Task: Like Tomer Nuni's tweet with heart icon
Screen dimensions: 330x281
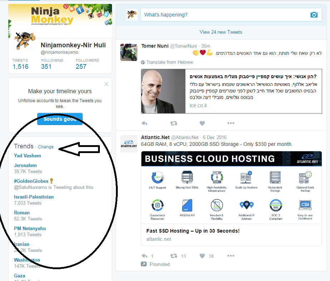Action: pyautogui.click(x=202, y=123)
